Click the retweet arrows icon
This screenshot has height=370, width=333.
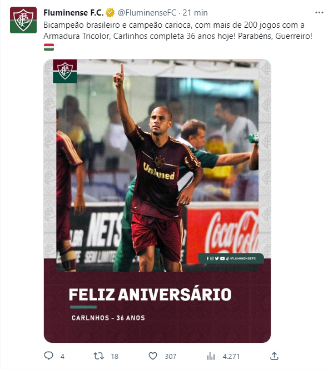point(98,356)
